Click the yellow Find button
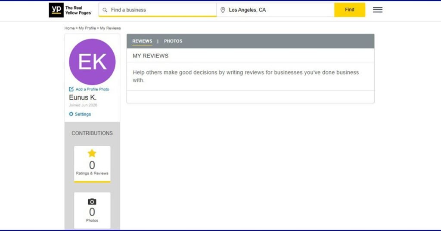This screenshot has height=231, width=441. (350, 10)
